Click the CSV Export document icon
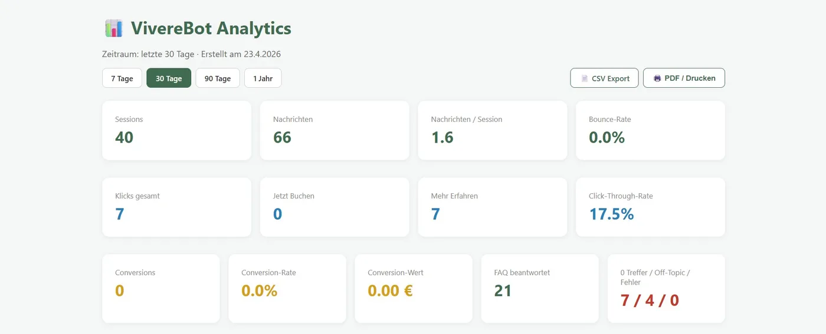Screen dimensions: 826x334 [585, 78]
